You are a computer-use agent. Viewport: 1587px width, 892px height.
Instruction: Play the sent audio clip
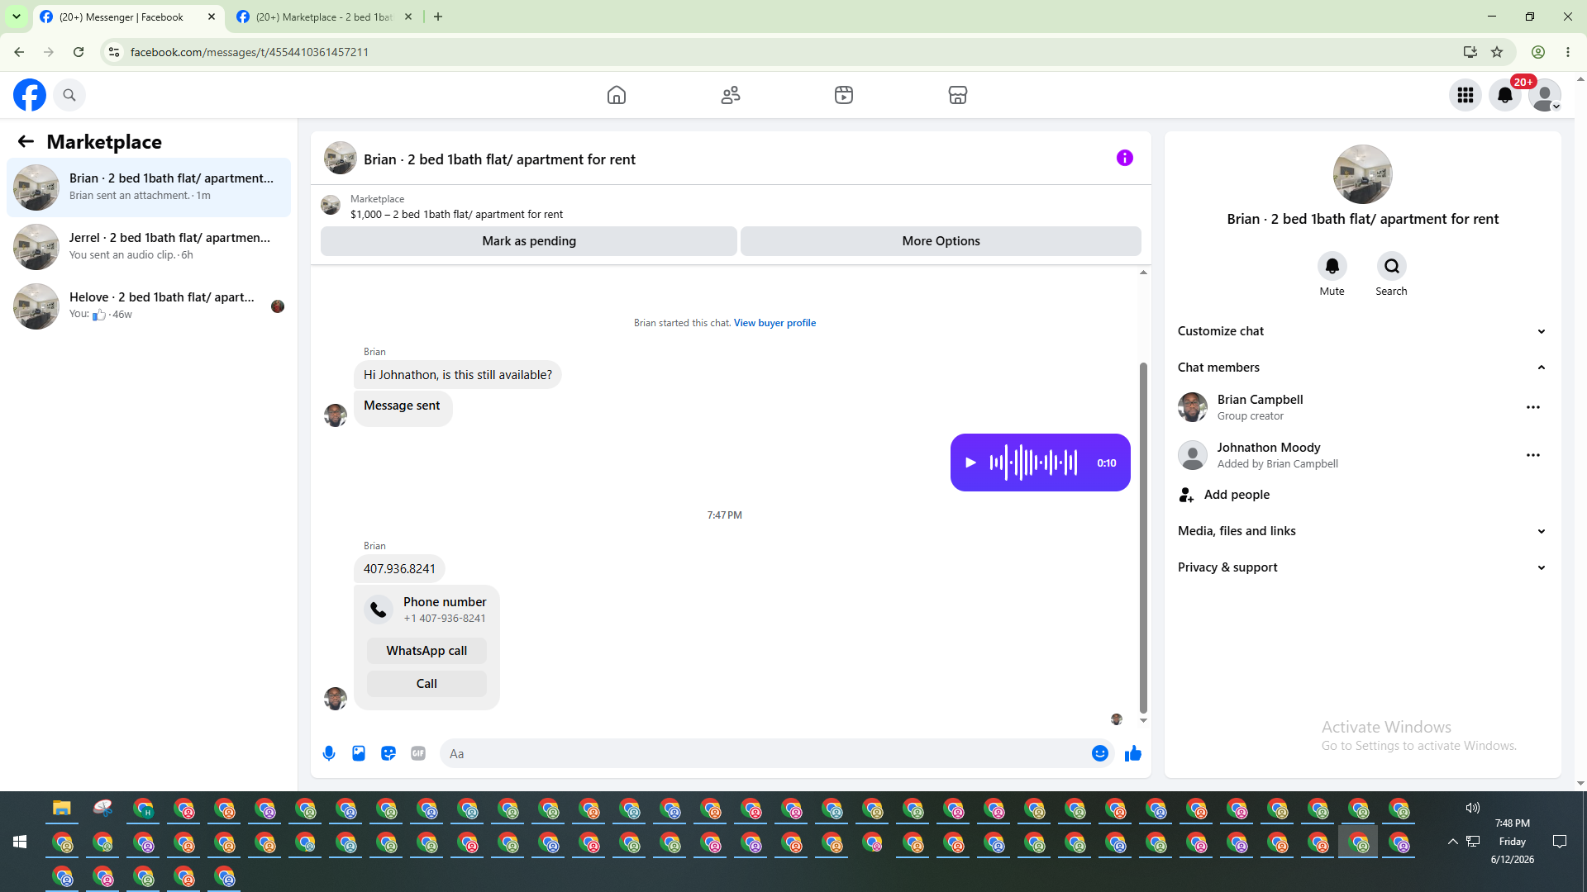pos(971,463)
